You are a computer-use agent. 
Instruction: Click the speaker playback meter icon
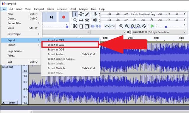95,20
